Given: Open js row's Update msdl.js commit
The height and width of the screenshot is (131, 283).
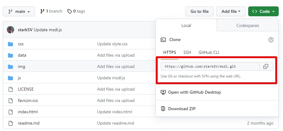Looking at the screenshot, I should point(111,78).
